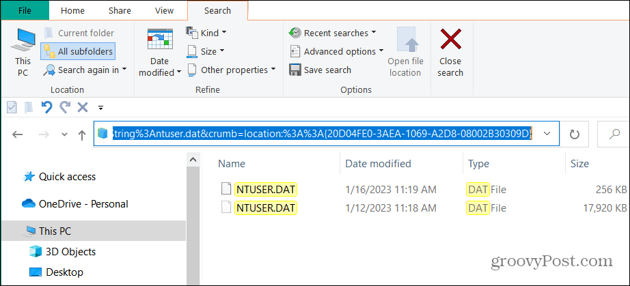Click the Undo arrow in quick toolbar
This screenshot has width=630, height=286.
46,106
